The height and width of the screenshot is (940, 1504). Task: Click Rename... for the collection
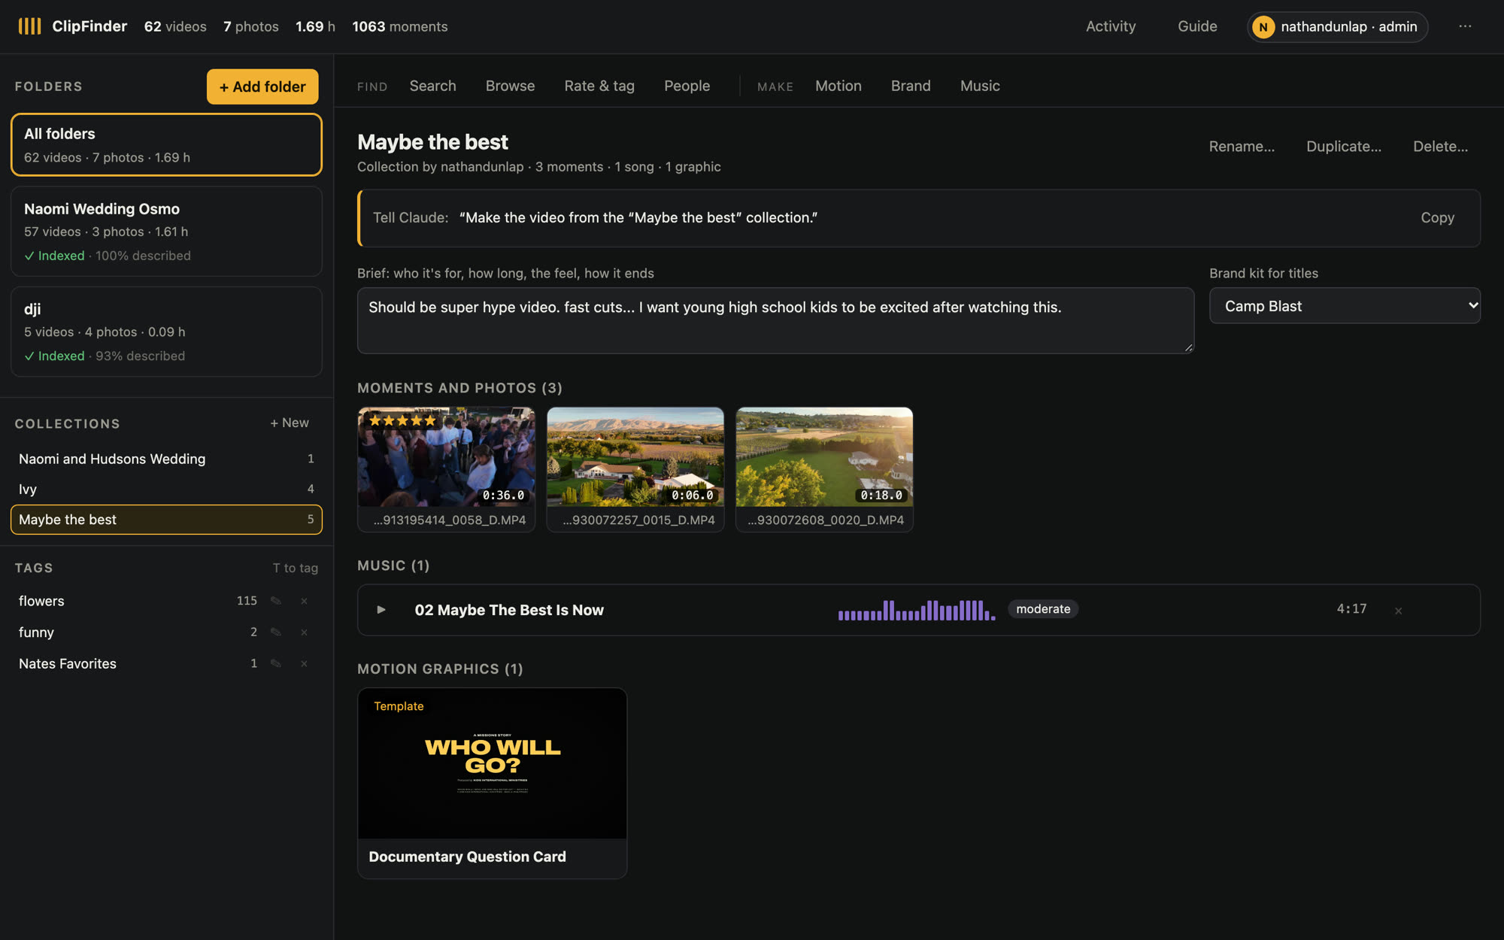(x=1242, y=147)
